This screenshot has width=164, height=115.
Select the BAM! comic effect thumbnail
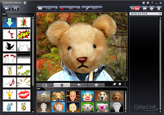[x=24, y=34]
